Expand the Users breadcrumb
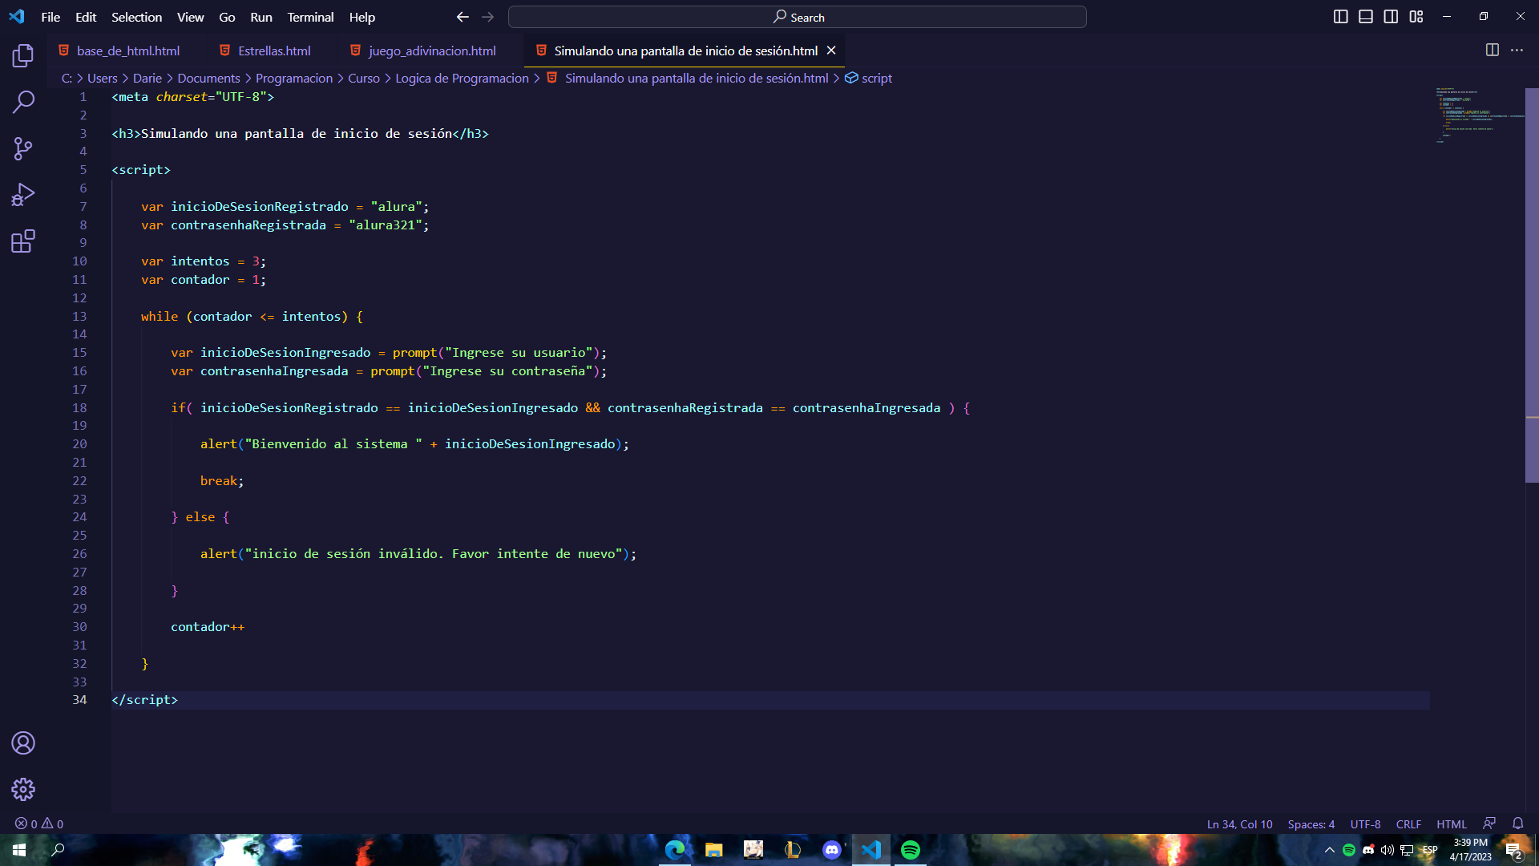The width and height of the screenshot is (1539, 866). (102, 78)
